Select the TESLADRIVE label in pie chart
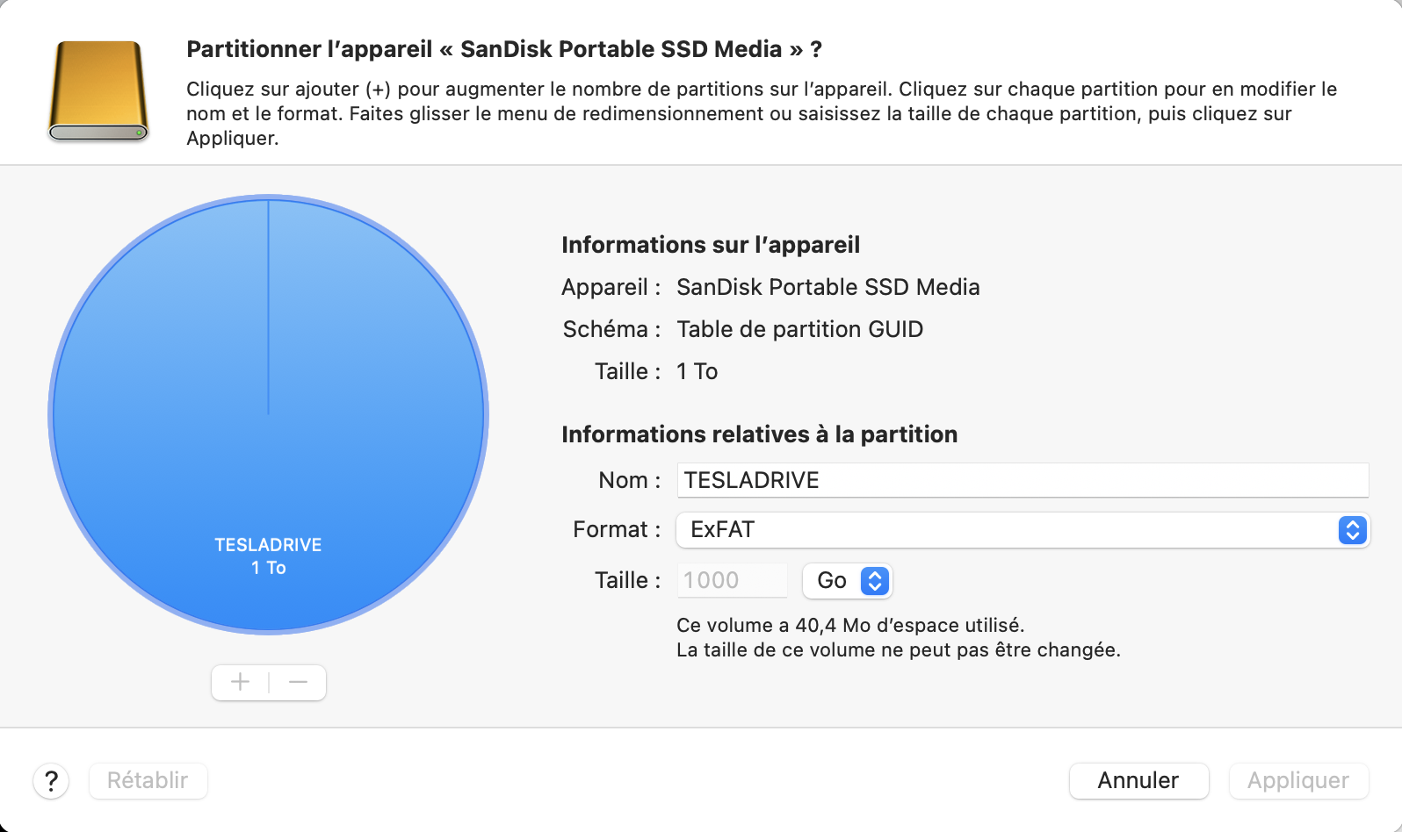This screenshot has width=1402, height=832. point(268,545)
